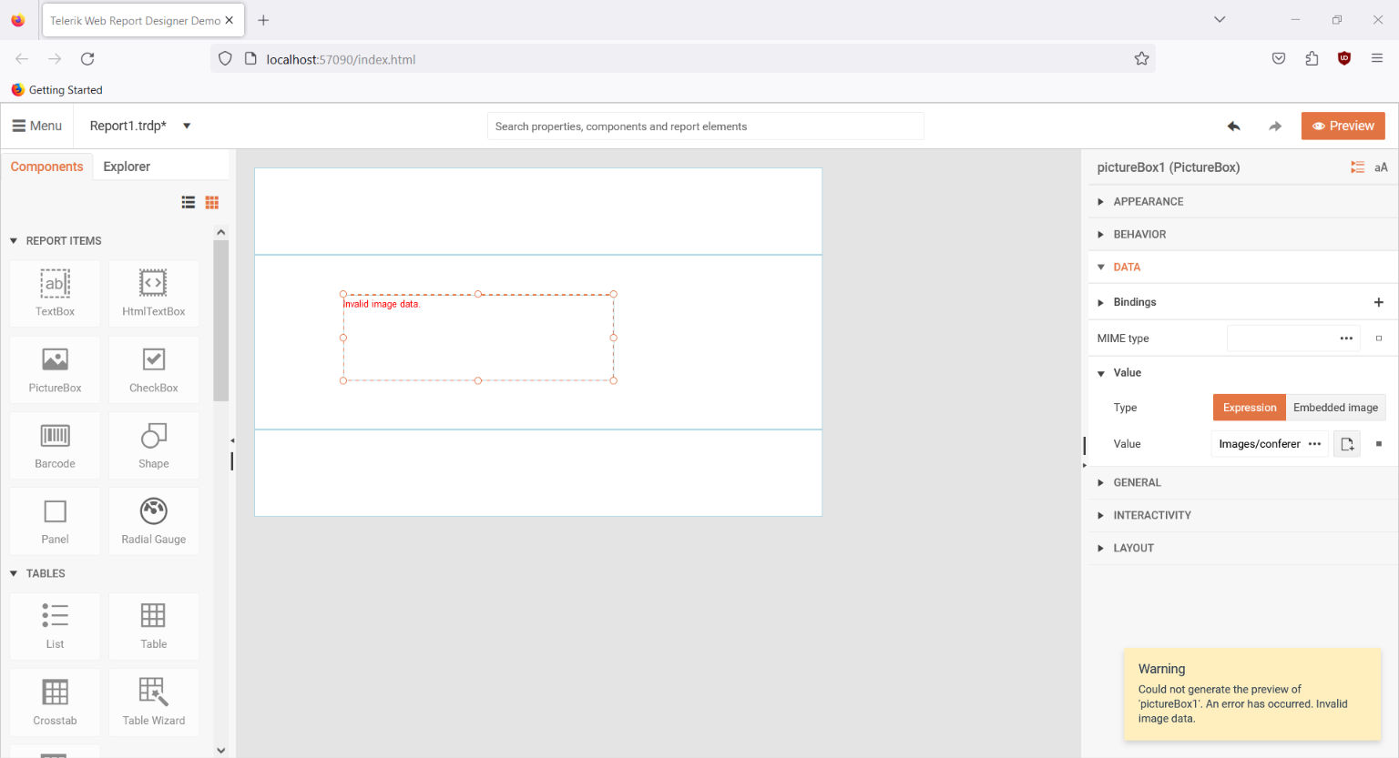
Task: Add a new binding with the plus button
Action: pos(1378,301)
